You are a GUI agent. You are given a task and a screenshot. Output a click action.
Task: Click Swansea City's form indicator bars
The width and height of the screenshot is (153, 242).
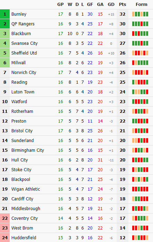pyautogui.click(x=140, y=43)
